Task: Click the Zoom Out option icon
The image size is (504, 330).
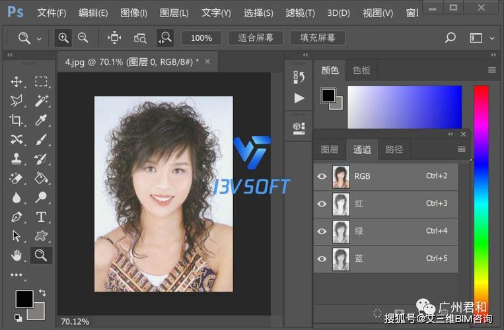Action: [83, 38]
